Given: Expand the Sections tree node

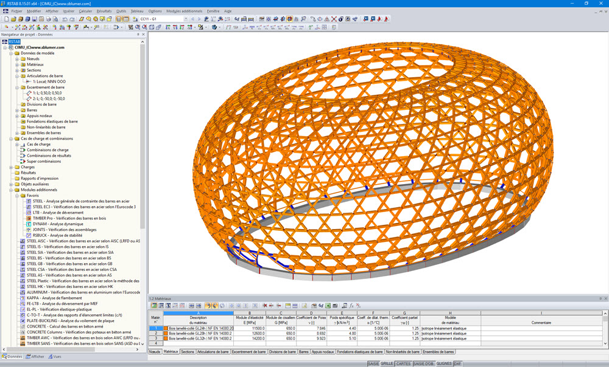Looking at the screenshot, I should (17, 70).
